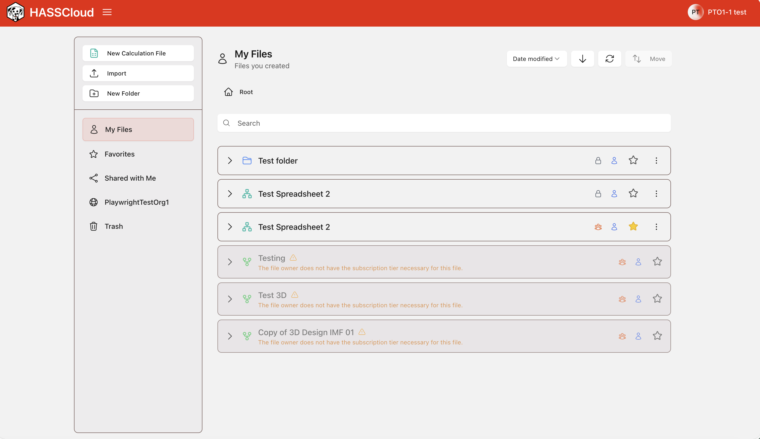Open the PT user avatar

(x=695, y=12)
